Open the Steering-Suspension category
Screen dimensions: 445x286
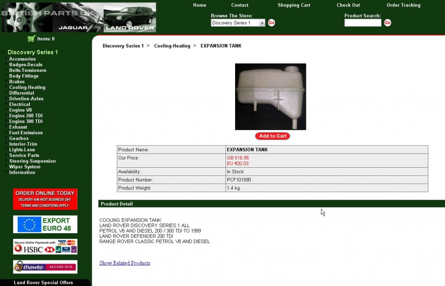[32, 161]
